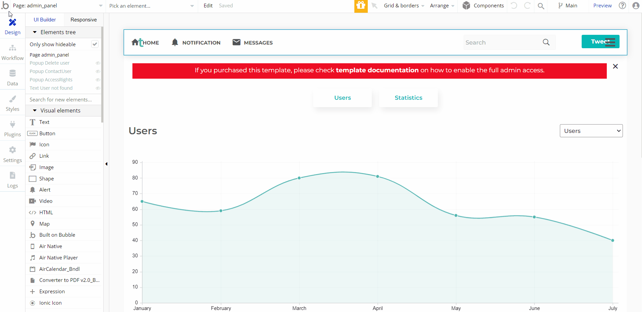Open the Plugins section
The width and height of the screenshot is (642, 312).
(x=12, y=129)
